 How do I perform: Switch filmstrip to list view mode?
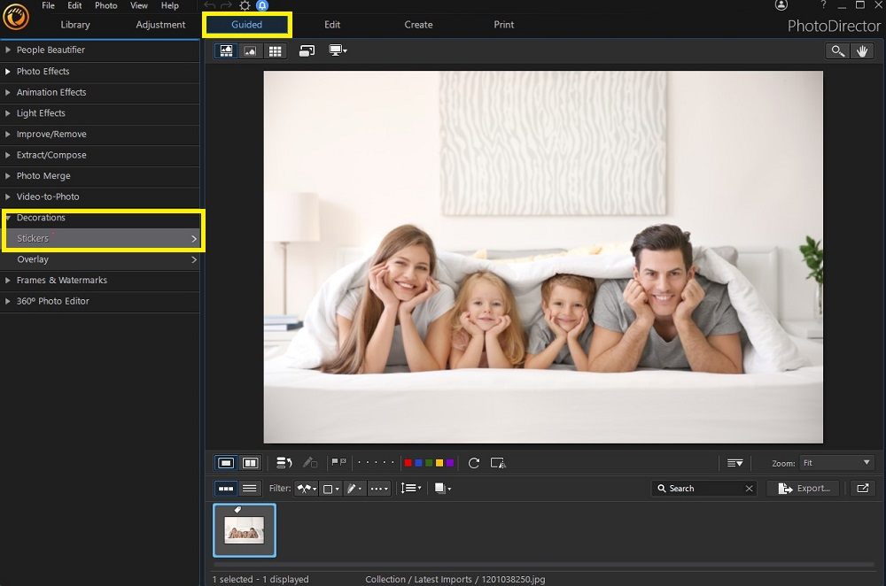249,488
